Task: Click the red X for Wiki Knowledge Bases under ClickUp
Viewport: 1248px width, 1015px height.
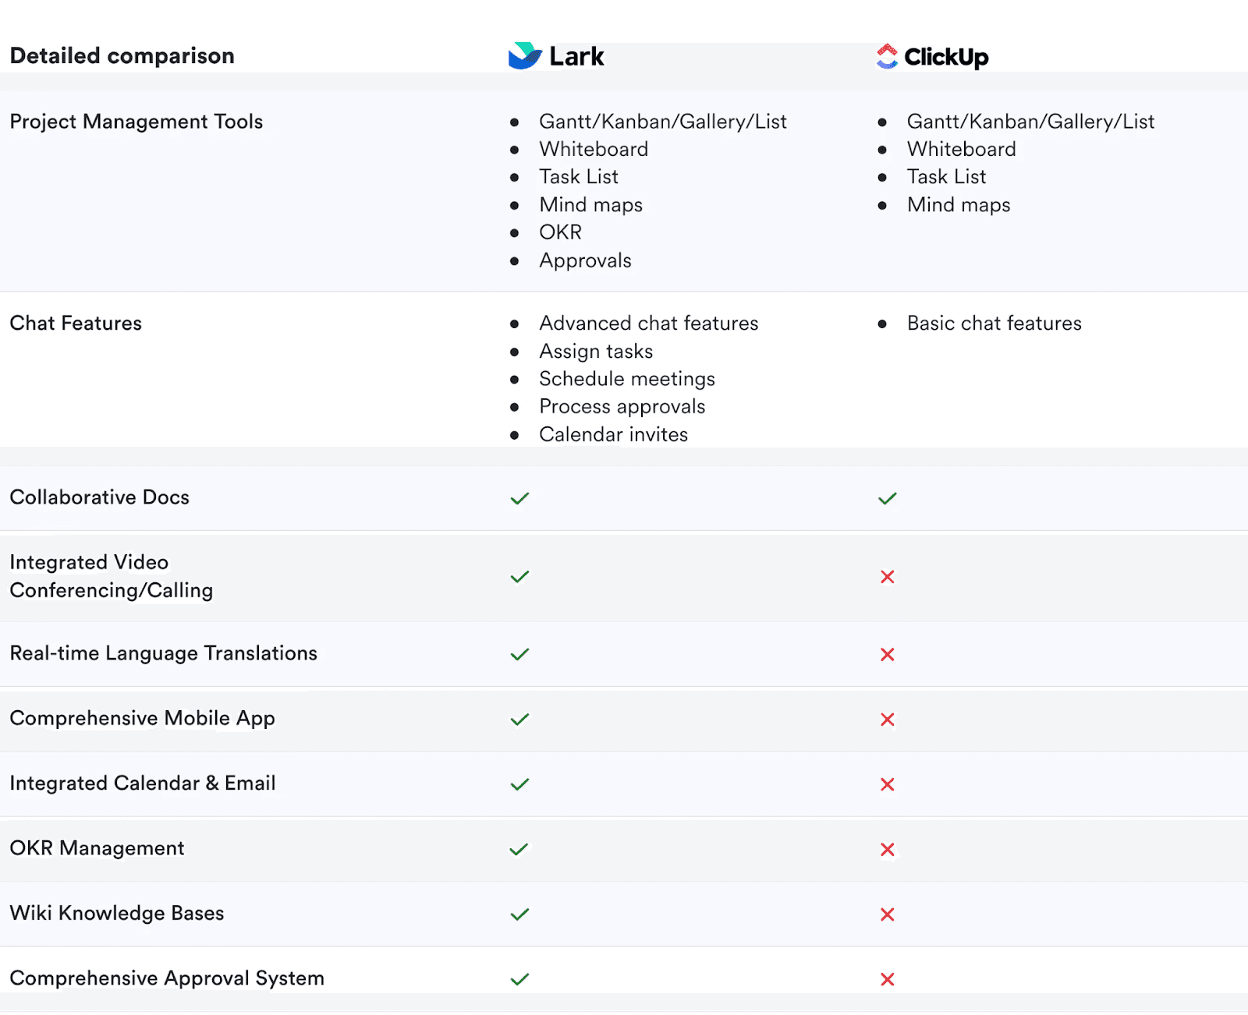Action: (x=887, y=914)
